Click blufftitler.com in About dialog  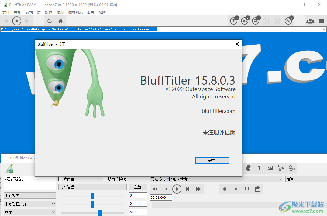(x=218, y=111)
